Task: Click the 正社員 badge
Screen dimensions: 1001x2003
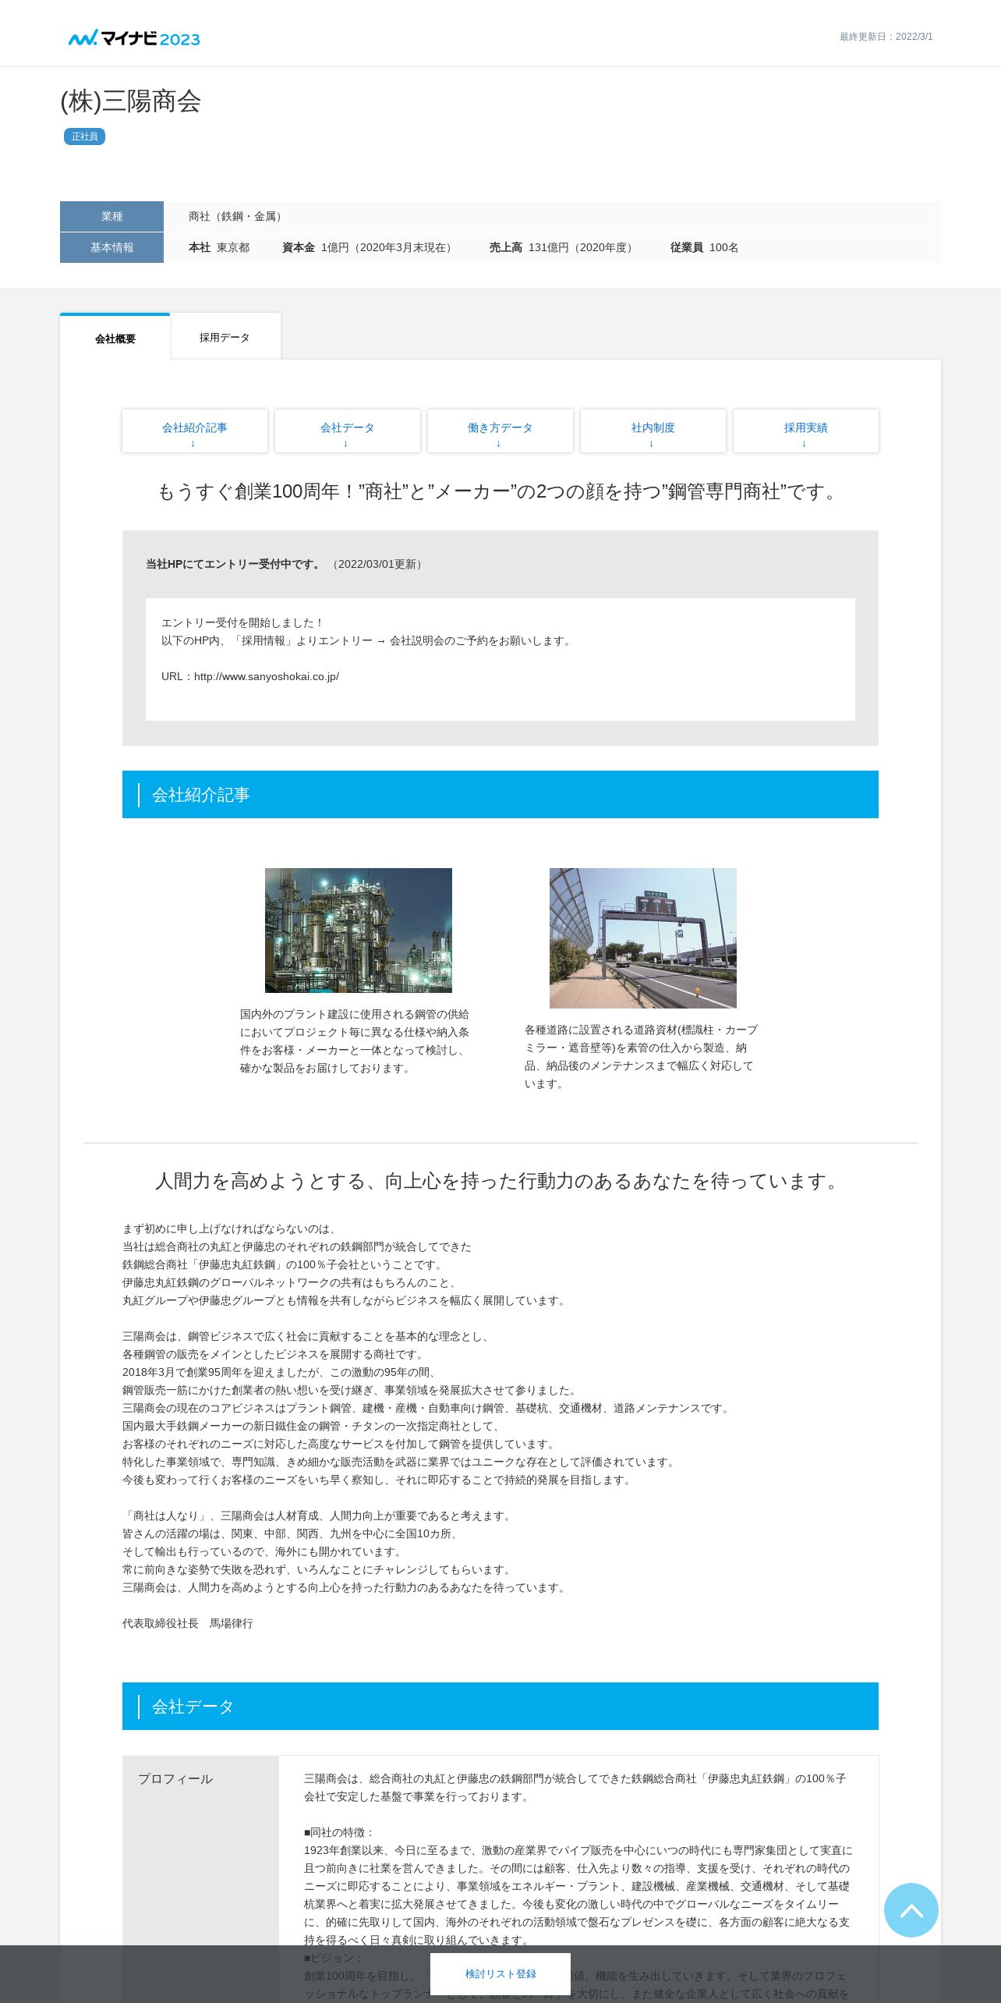Action: point(84,136)
